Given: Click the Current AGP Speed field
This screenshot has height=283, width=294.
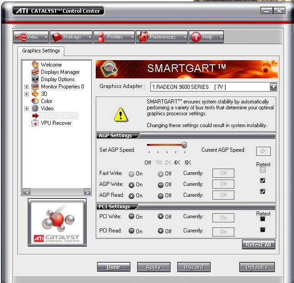Looking at the screenshot, I should [x=263, y=151].
